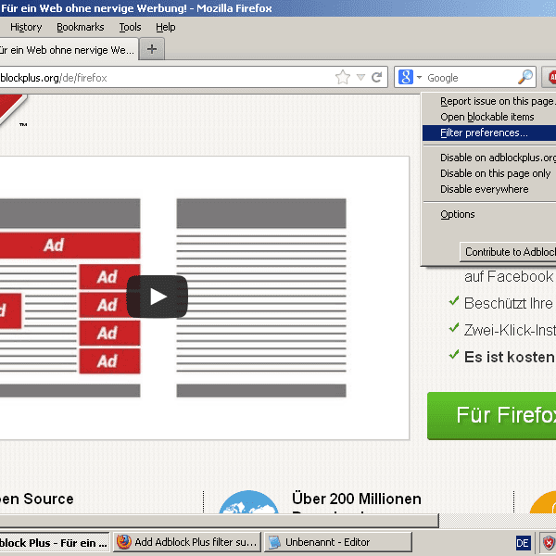Click the Es ist kostenlos text
The image size is (556, 556).
(510, 357)
